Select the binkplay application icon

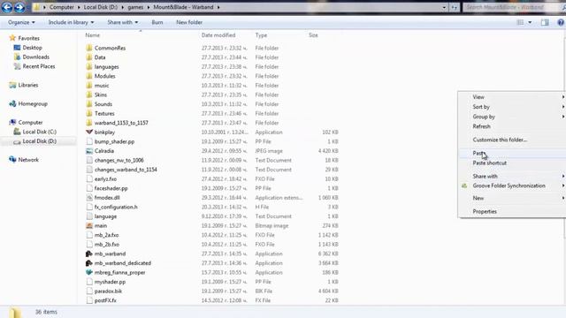(x=89, y=132)
